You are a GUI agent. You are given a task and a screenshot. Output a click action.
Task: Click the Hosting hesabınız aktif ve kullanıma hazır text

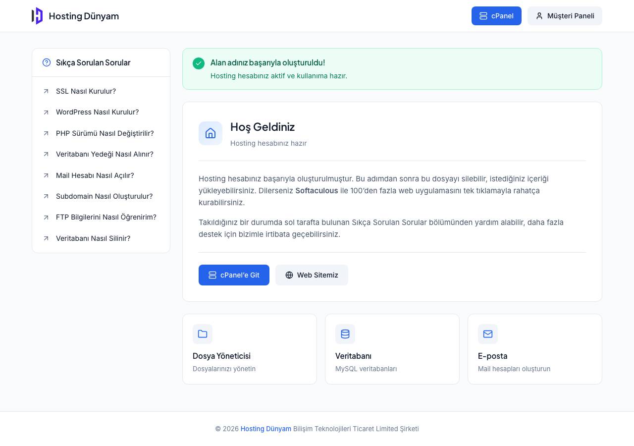(x=279, y=76)
